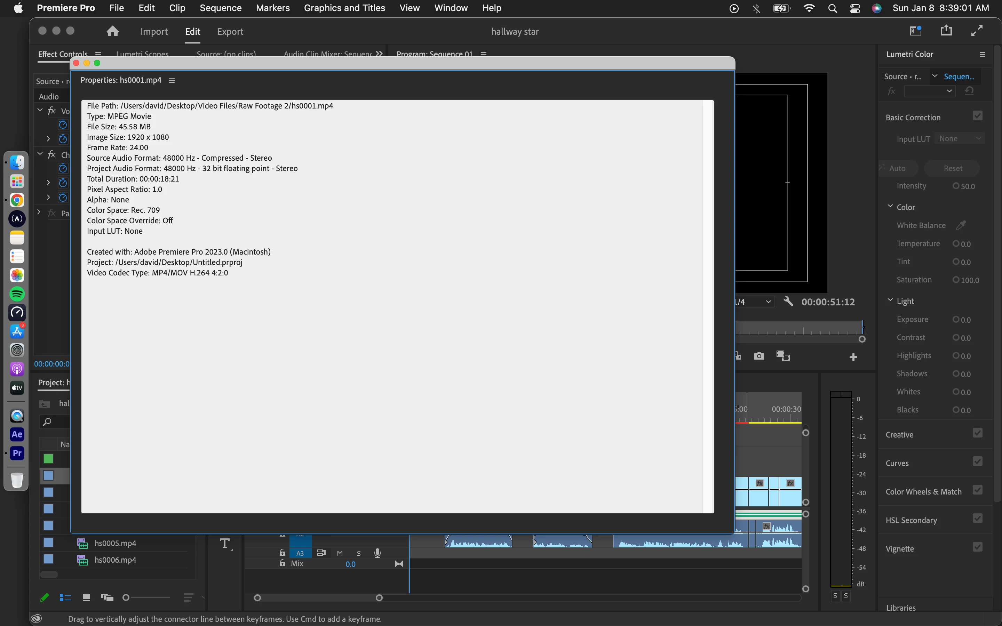The height and width of the screenshot is (626, 1002).
Task: Open After Effects from the Dock
Action: pos(17,434)
